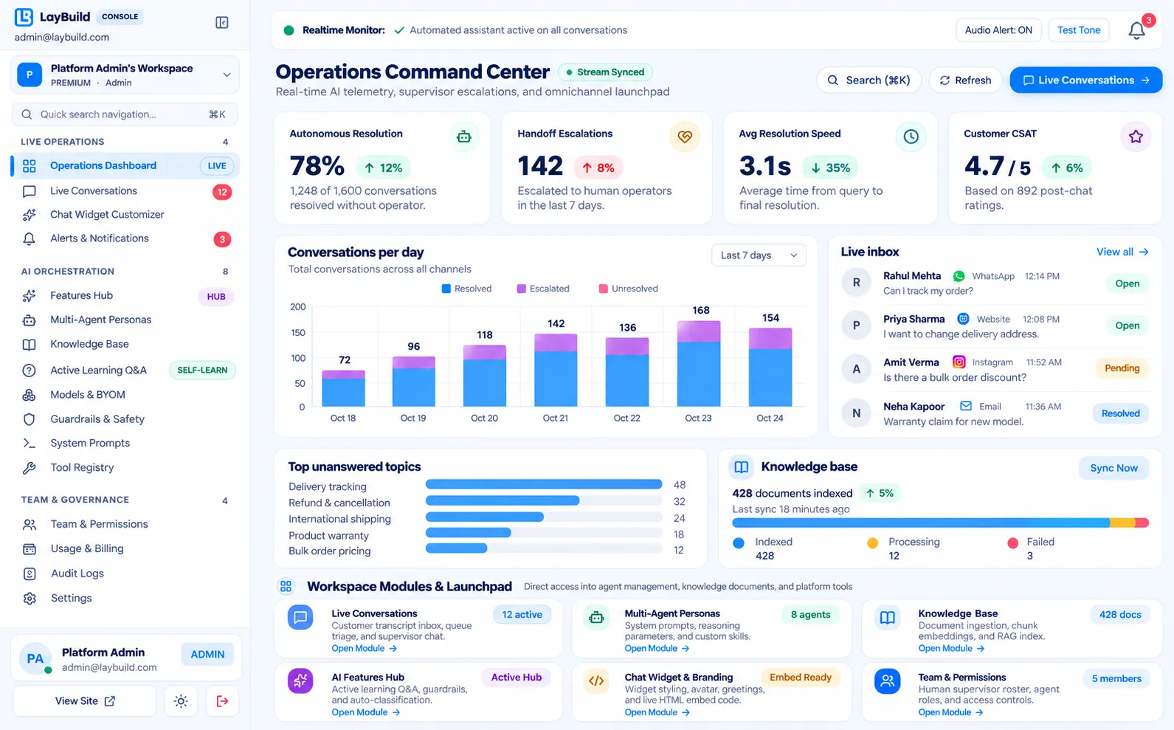
Task: Click the Live Conversations module chat icon
Action: coord(300,618)
